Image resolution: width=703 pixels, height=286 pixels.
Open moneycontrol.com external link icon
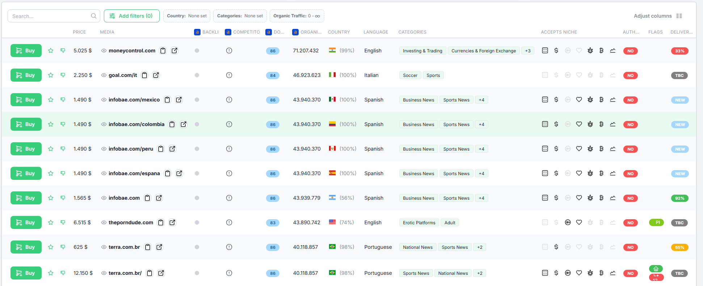click(x=174, y=51)
